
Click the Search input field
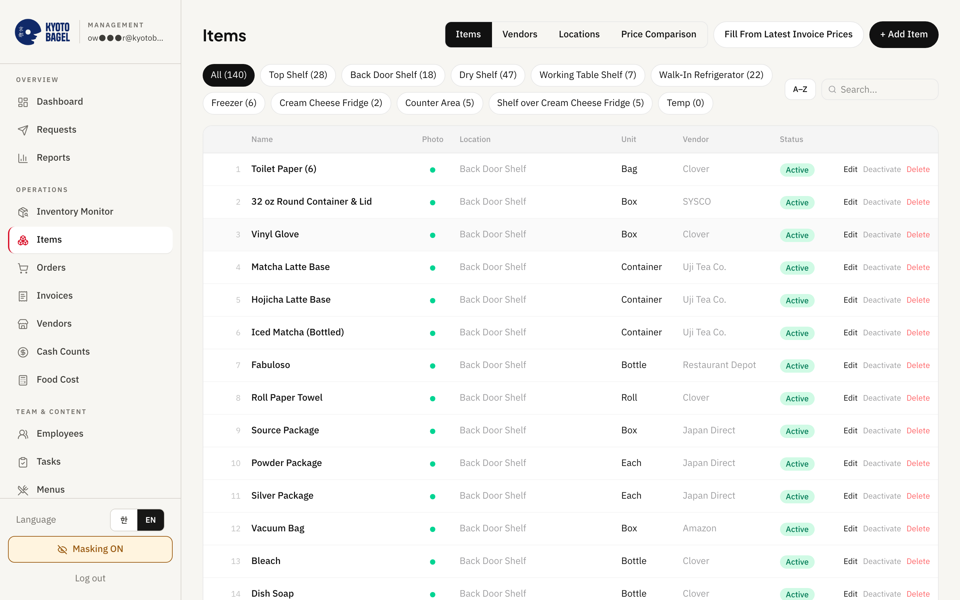pos(880,89)
